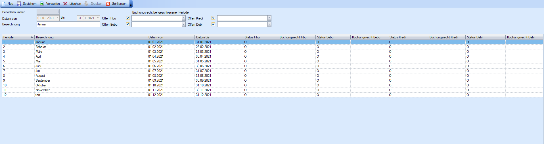Click the Status Fibu column header
This screenshot has width=544, height=144.
tap(260, 37)
